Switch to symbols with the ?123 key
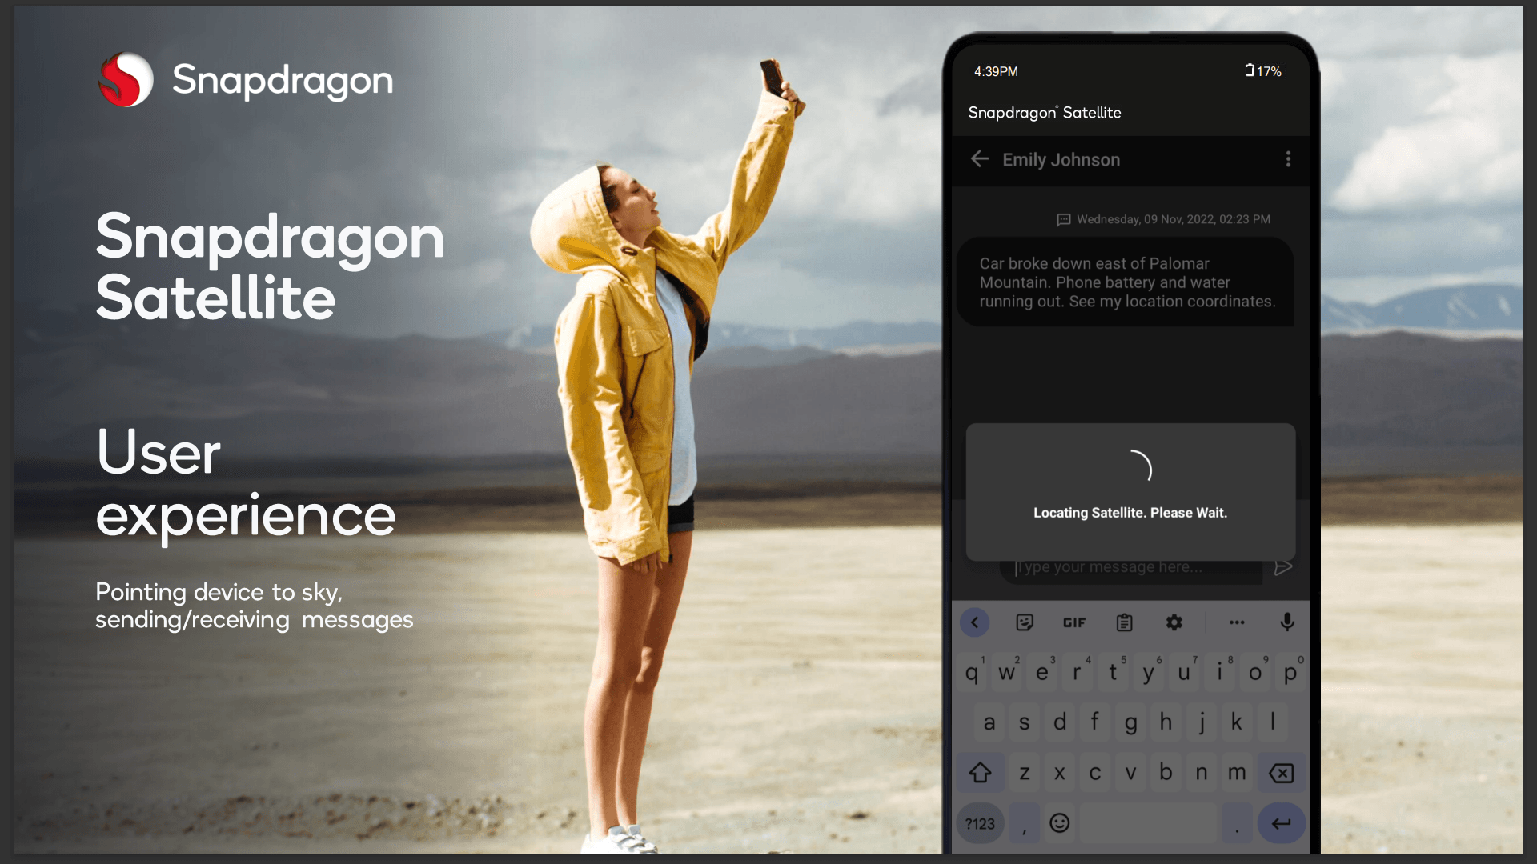1537x864 pixels. tap(980, 823)
